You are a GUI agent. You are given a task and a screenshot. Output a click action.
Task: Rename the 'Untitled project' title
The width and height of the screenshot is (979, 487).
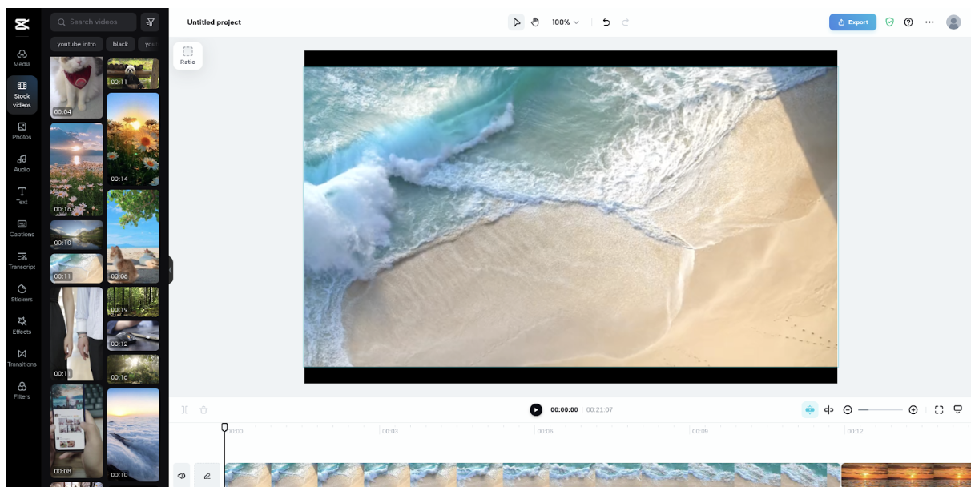point(214,22)
